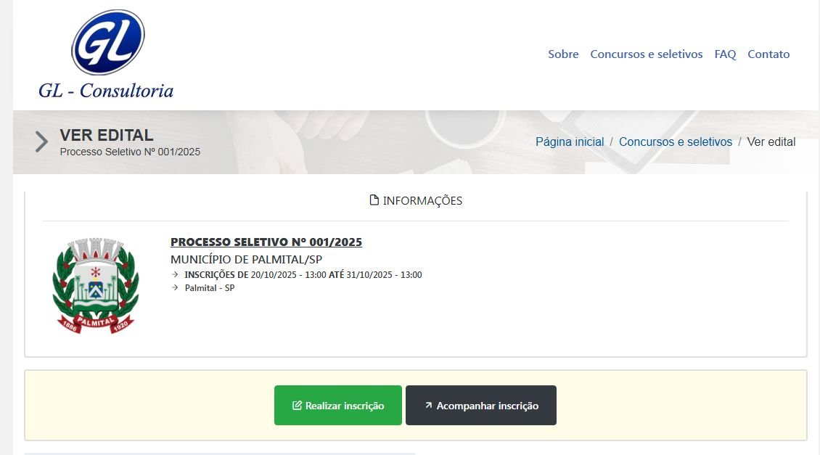Go to the FAQ page

coord(725,54)
